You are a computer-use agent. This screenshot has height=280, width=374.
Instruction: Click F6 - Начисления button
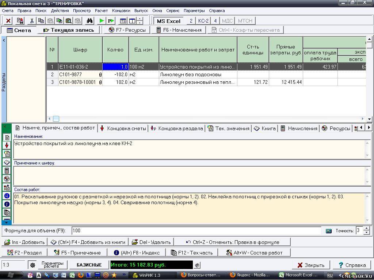179,30
